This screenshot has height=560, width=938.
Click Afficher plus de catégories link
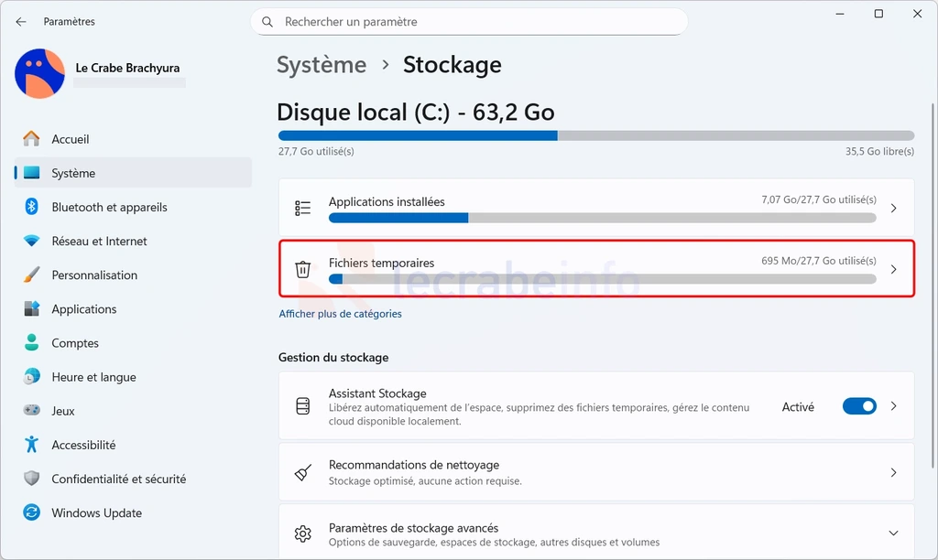pyautogui.click(x=340, y=314)
